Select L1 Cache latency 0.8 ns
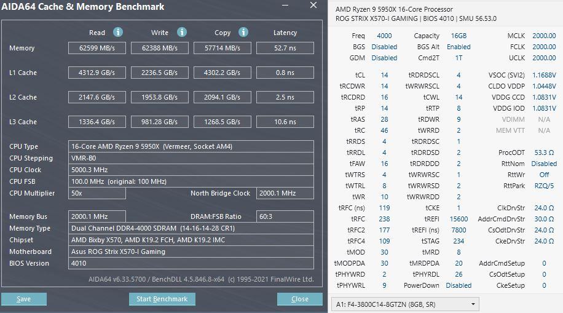563x313 pixels. click(285, 73)
